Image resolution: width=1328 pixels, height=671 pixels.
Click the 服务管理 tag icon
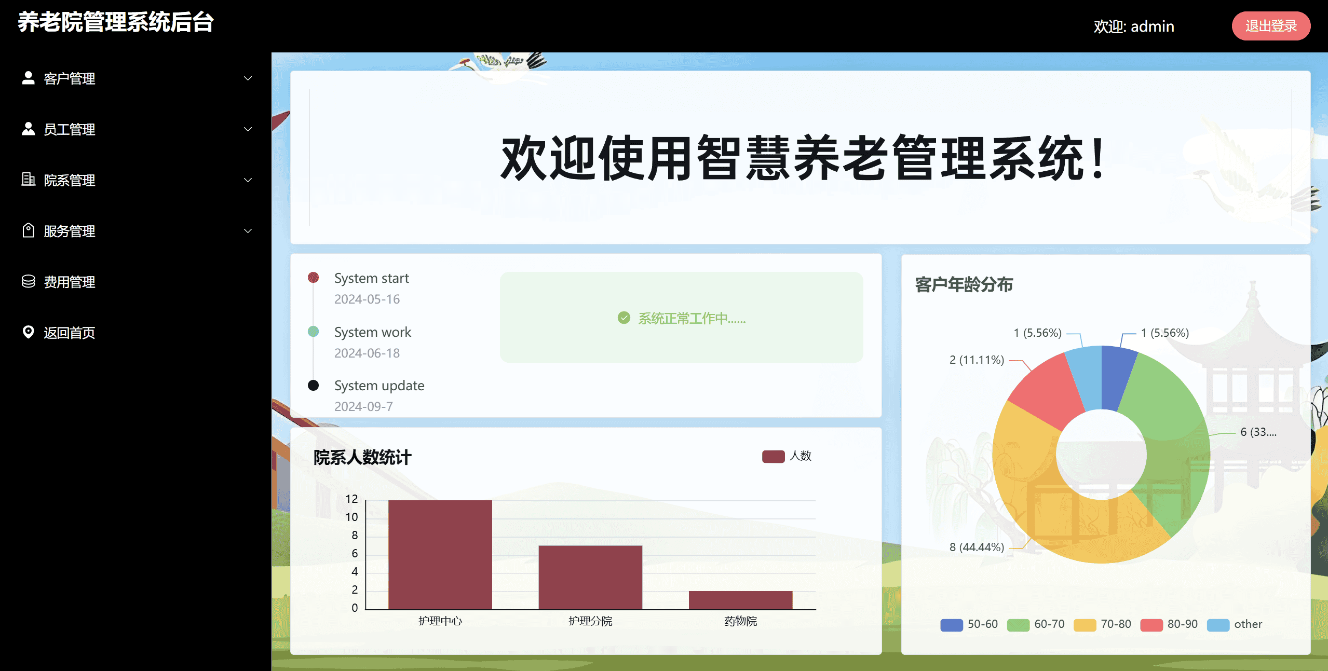click(28, 230)
